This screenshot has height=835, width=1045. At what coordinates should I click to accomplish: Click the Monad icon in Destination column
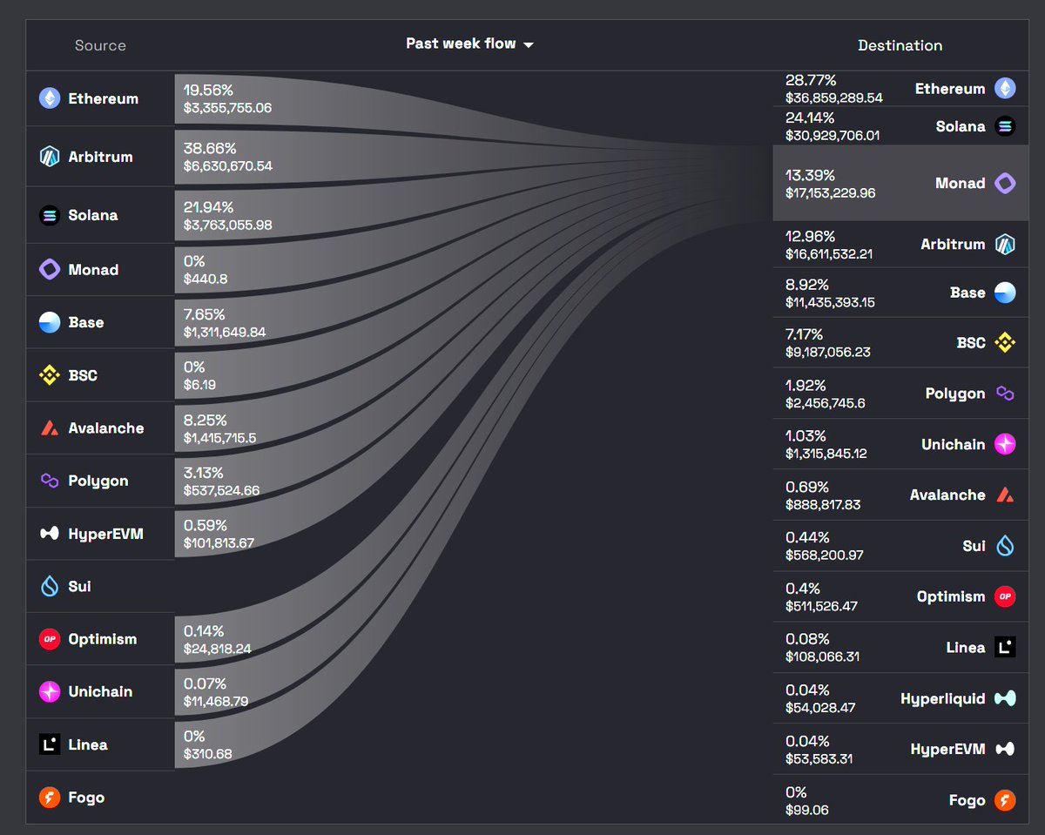(x=1005, y=183)
